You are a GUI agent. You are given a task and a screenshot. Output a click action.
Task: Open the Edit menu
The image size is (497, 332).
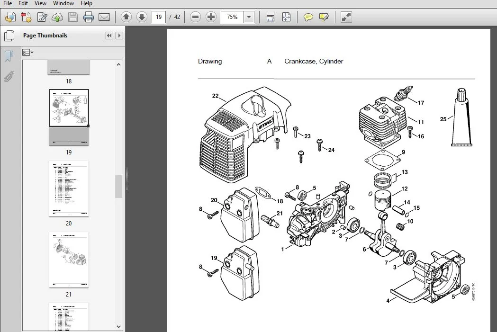[x=23, y=3]
